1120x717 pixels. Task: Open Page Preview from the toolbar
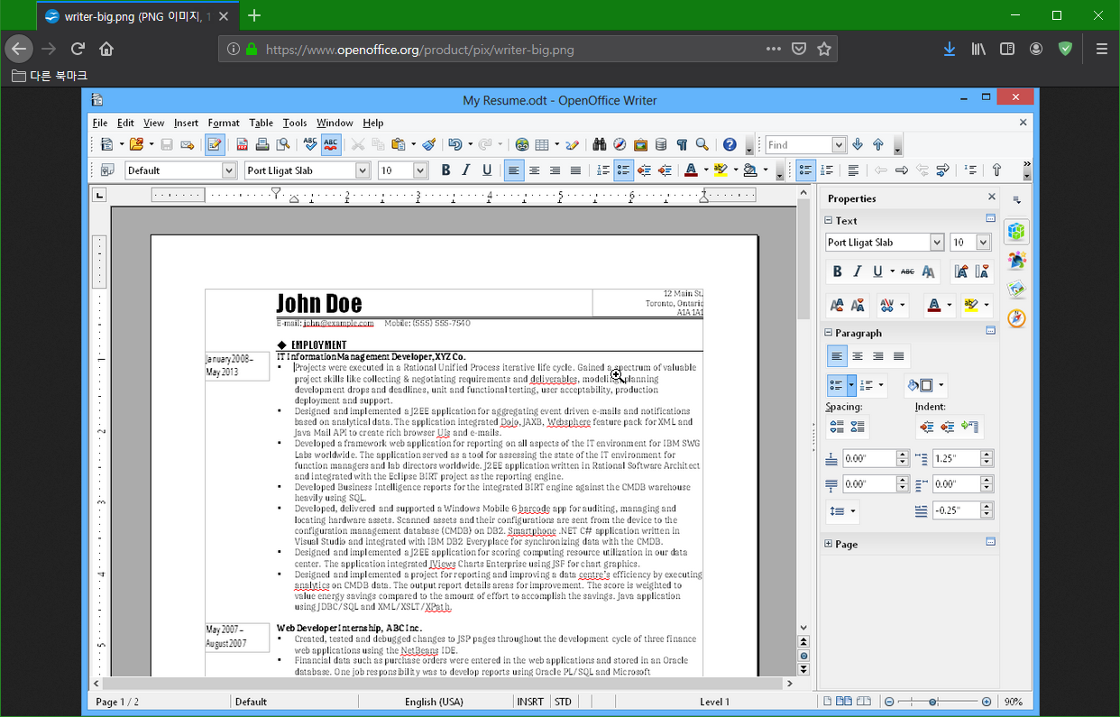283,144
